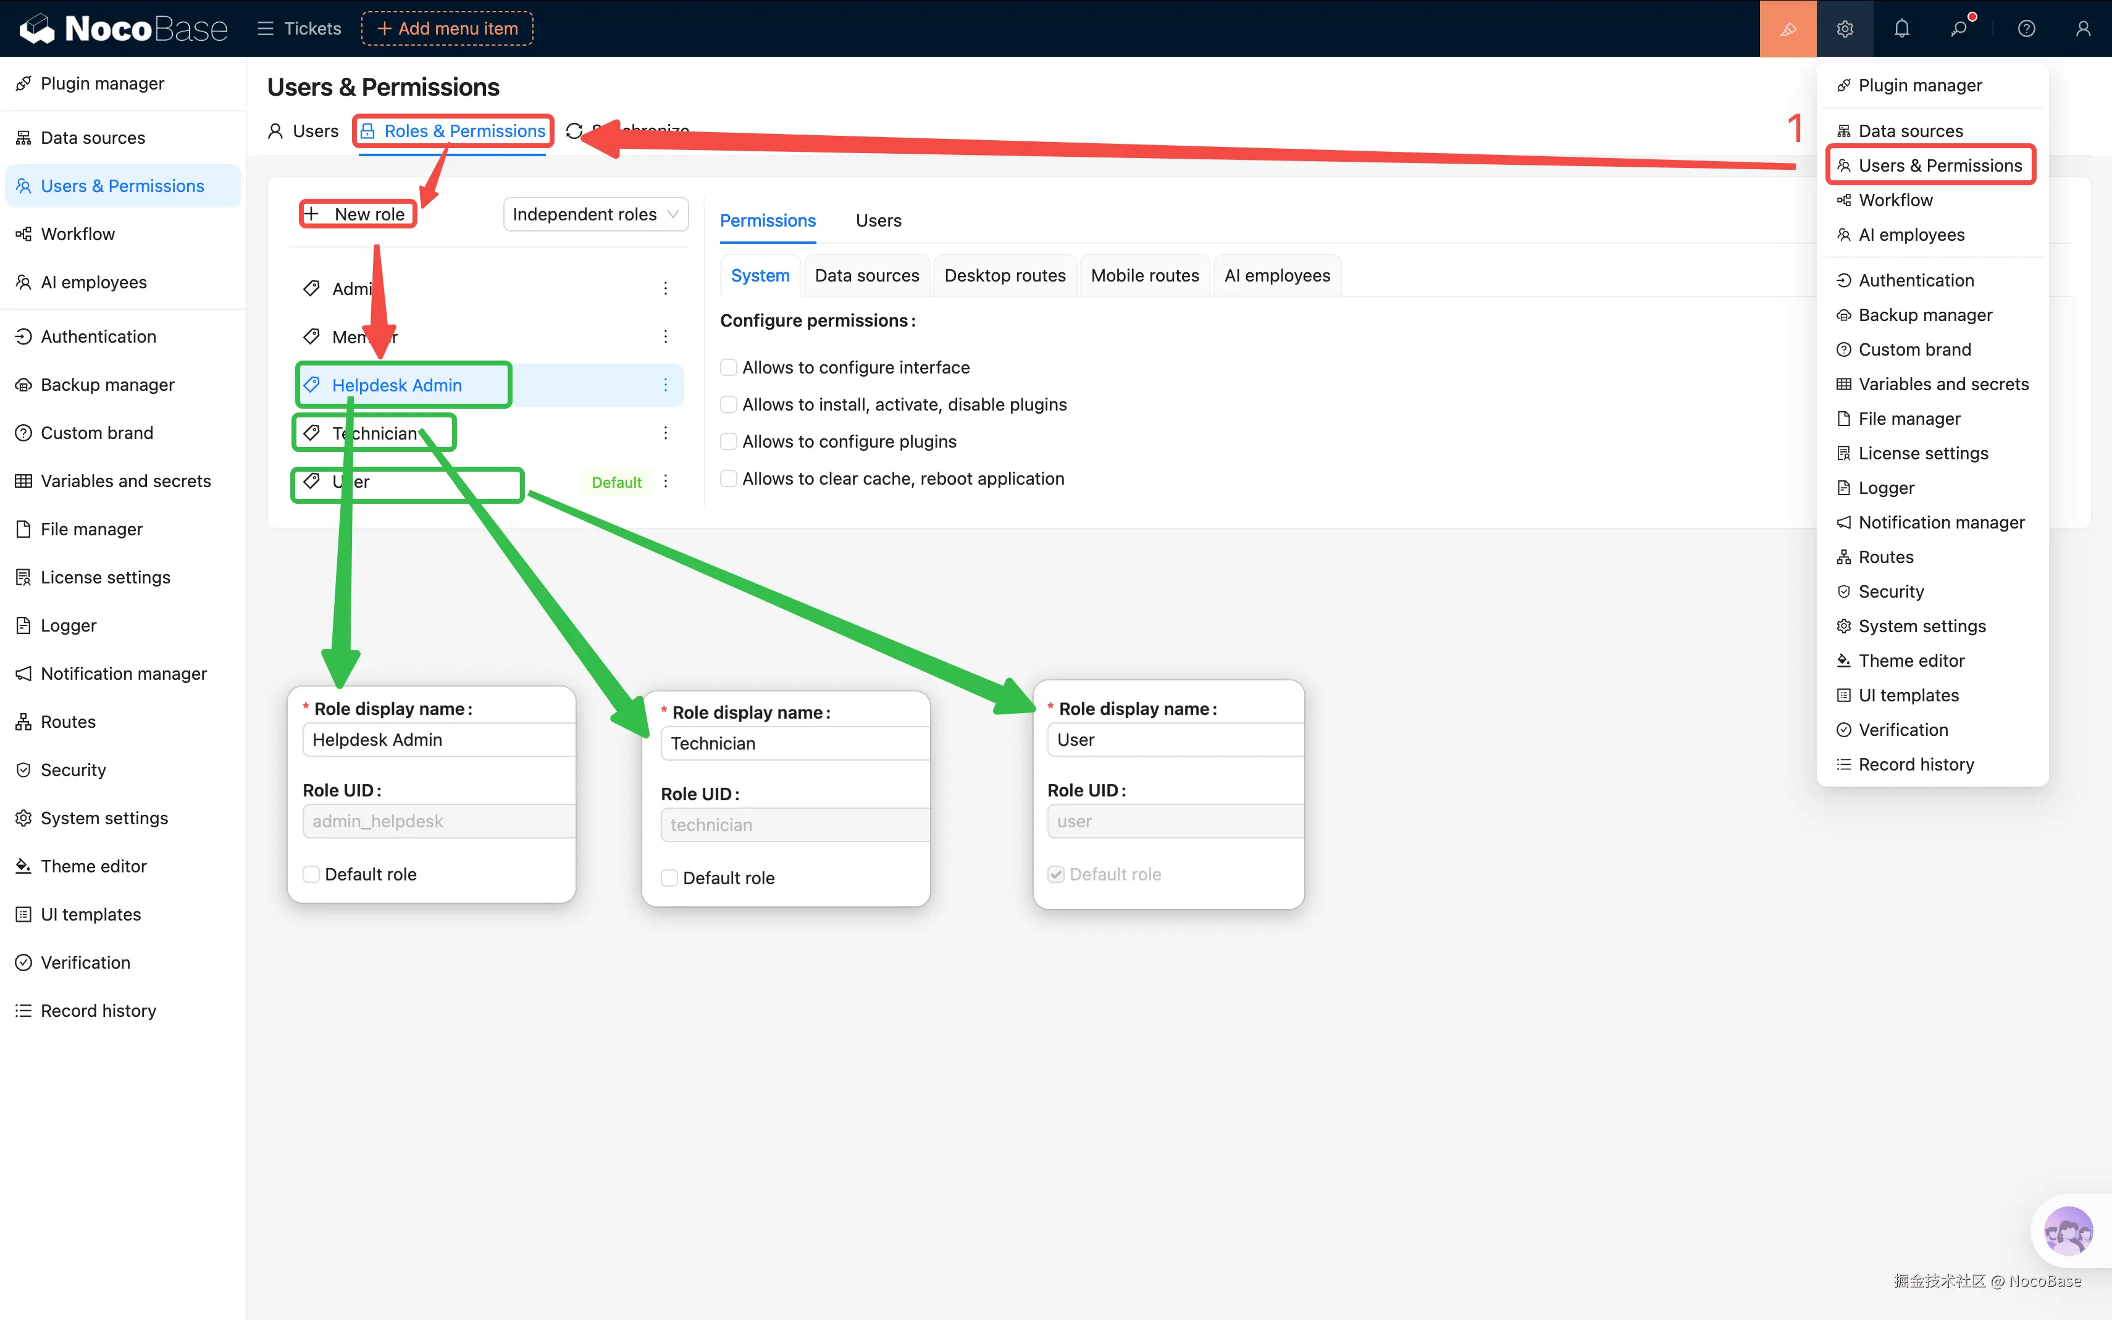The width and height of the screenshot is (2112, 1320).
Task: Open the Independent roles dropdown
Action: pos(595,215)
